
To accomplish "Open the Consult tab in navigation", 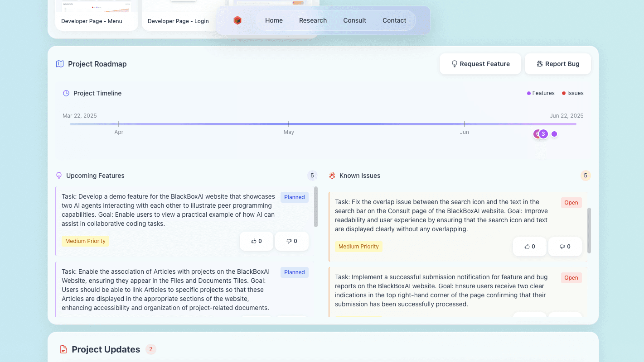I will [354, 20].
